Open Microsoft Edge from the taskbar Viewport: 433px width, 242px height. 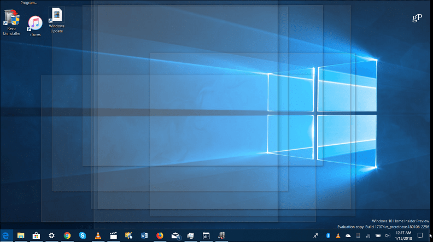coord(5,235)
